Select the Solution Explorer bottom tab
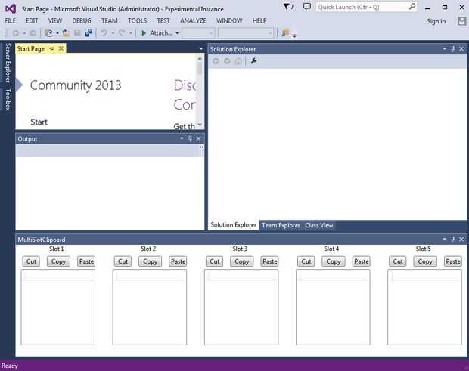 tap(233, 225)
